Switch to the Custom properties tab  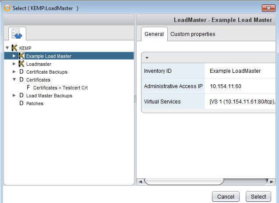[x=193, y=34]
